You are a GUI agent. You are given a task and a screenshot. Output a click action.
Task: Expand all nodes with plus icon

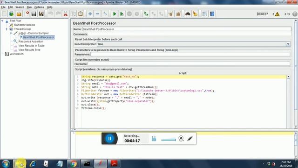point(90,14)
